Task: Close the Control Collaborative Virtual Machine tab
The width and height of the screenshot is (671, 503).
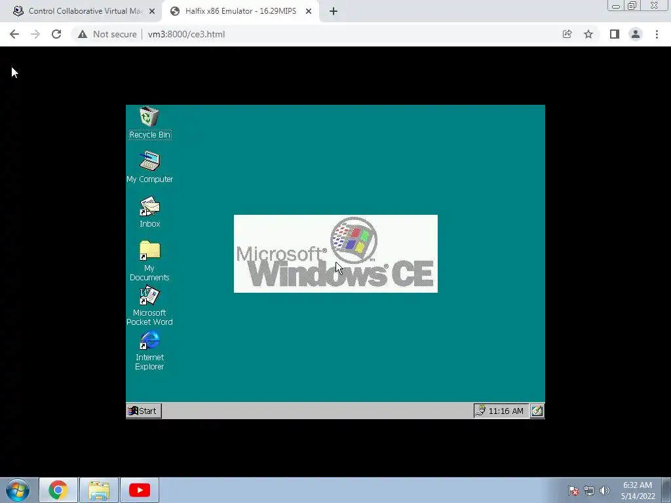Action: pos(152,11)
